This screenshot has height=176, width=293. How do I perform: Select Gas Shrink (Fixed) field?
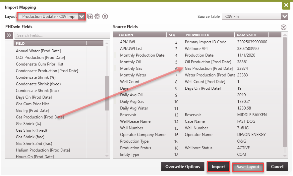click(31, 130)
